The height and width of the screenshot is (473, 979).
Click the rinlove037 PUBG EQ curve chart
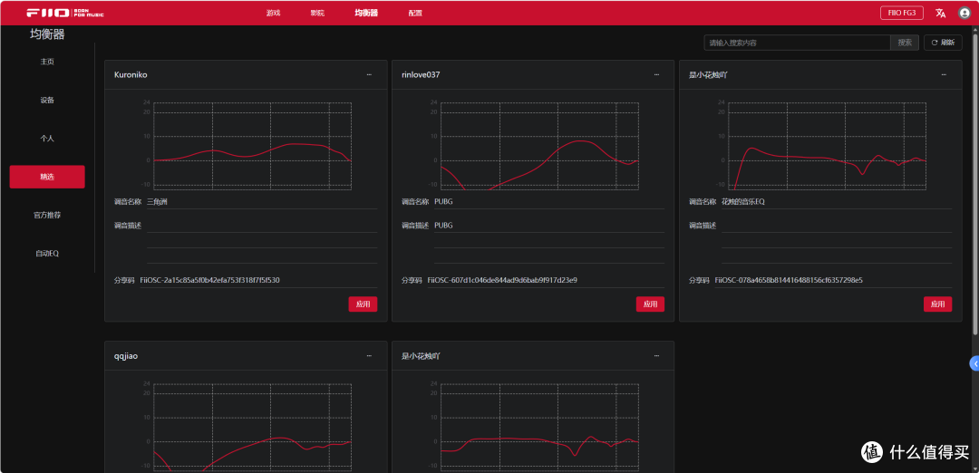click(539, 145)
